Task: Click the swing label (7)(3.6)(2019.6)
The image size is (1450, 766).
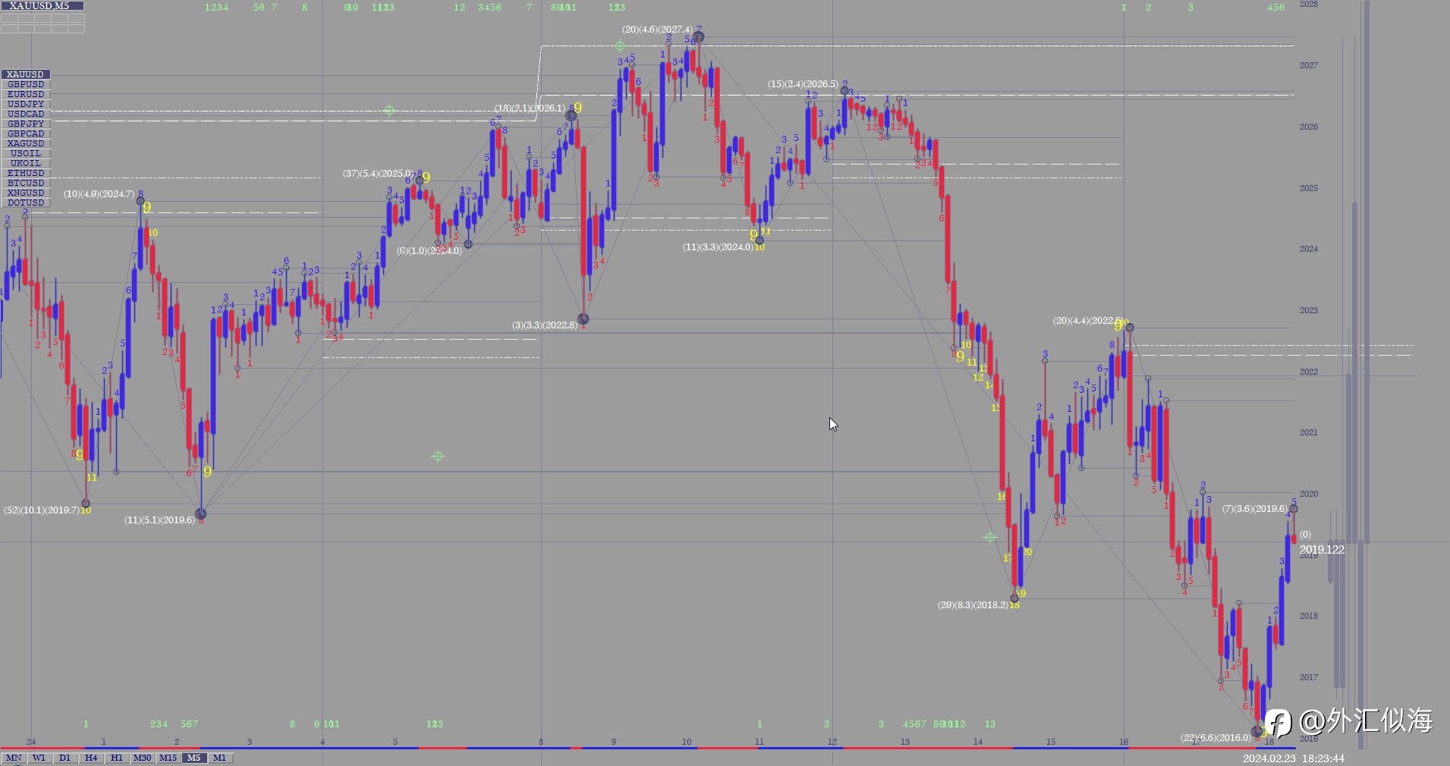Action: click(1254, 509)
